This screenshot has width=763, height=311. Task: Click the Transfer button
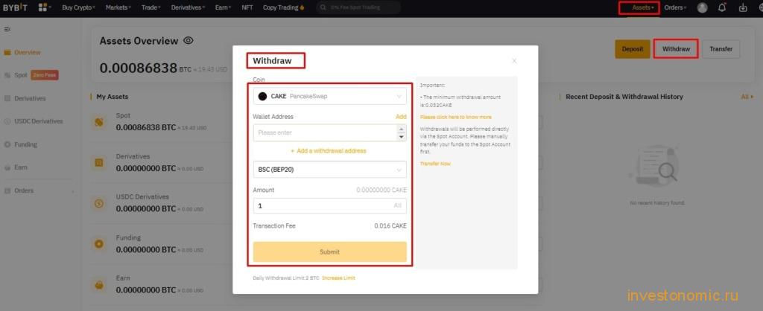pos(721,49)
